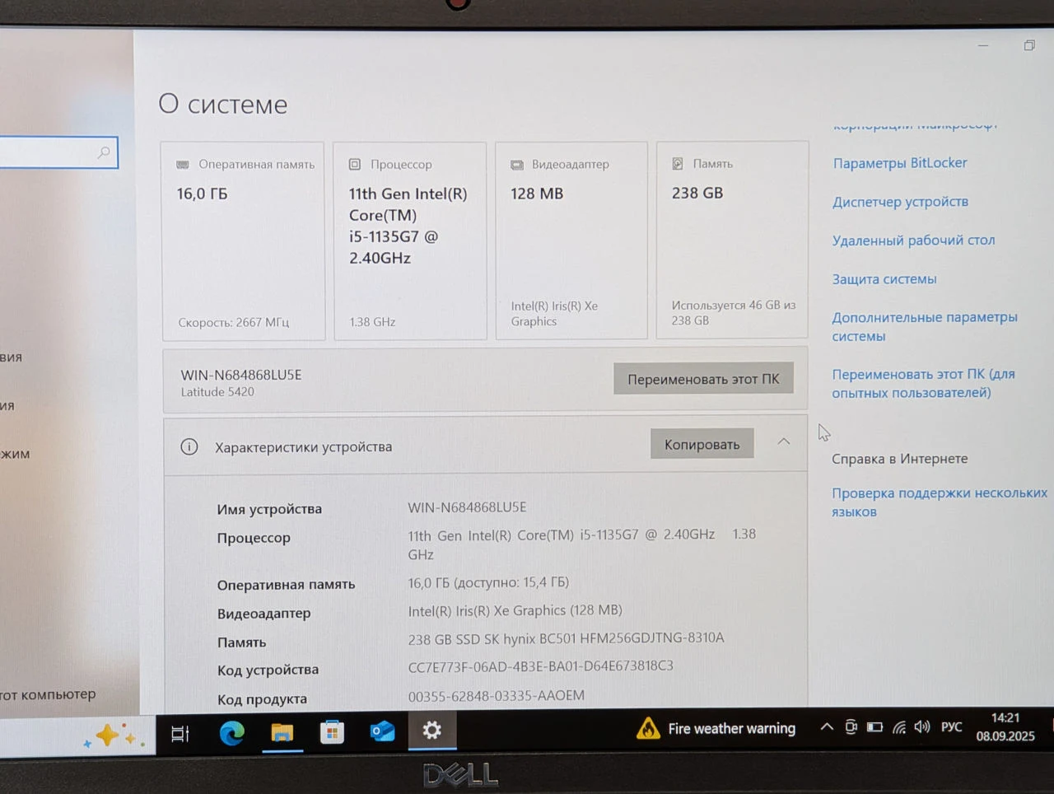The height and width of the screenshot is (794, 1054).
Task: Click the Копировать button
Action: point(702,444)
